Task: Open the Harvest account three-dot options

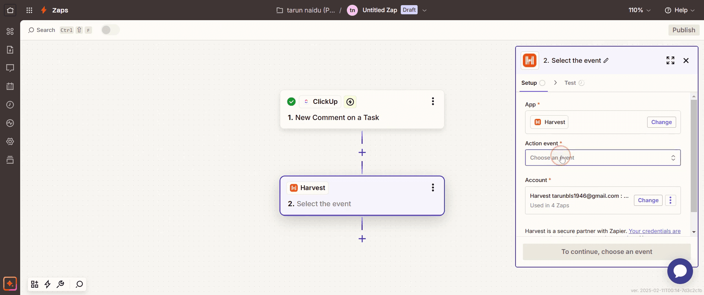Action: coord(671,200)
